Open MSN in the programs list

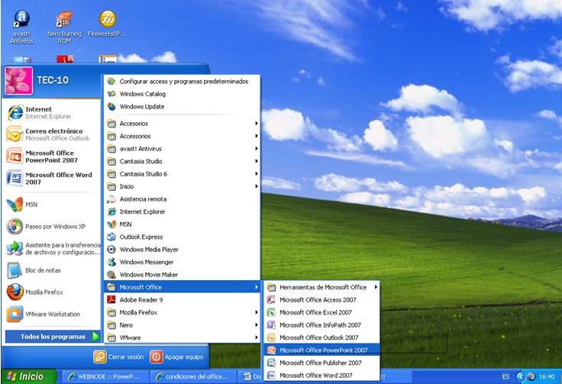point(182,224)
